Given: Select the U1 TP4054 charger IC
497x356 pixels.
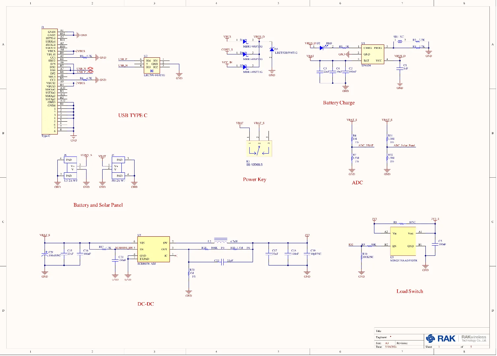Looking at the screenshot, I should [x=373, y=54].
